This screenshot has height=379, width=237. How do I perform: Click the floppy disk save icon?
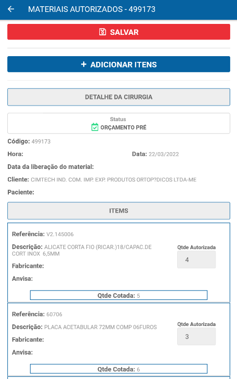[102, 32]
